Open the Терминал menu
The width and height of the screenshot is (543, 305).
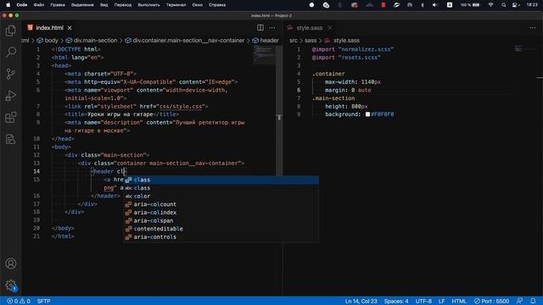(x=176, y=5)
